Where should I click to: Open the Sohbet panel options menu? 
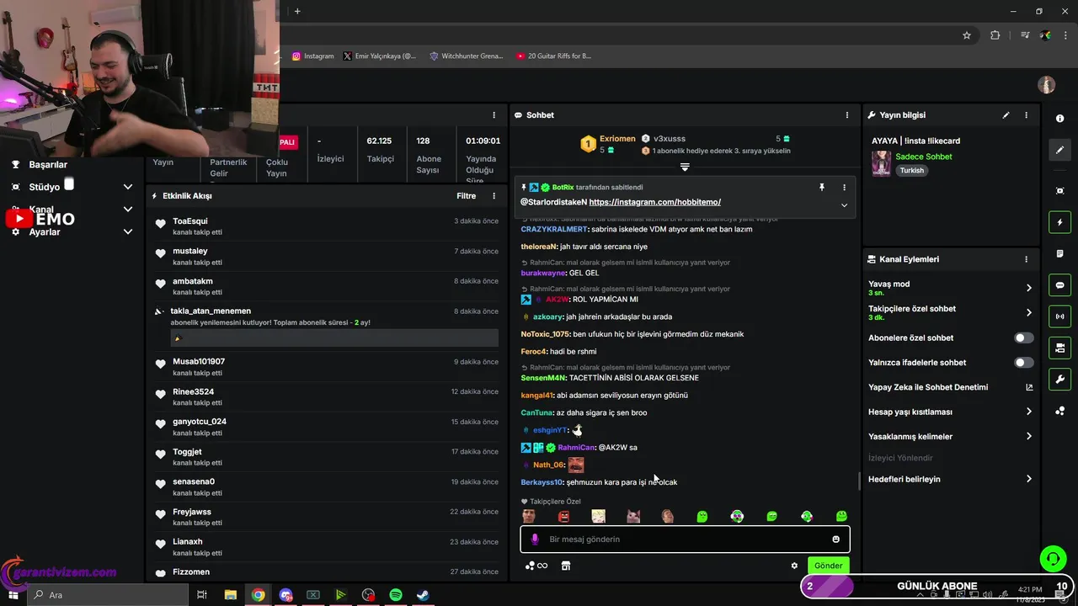[x=847, y=115]
